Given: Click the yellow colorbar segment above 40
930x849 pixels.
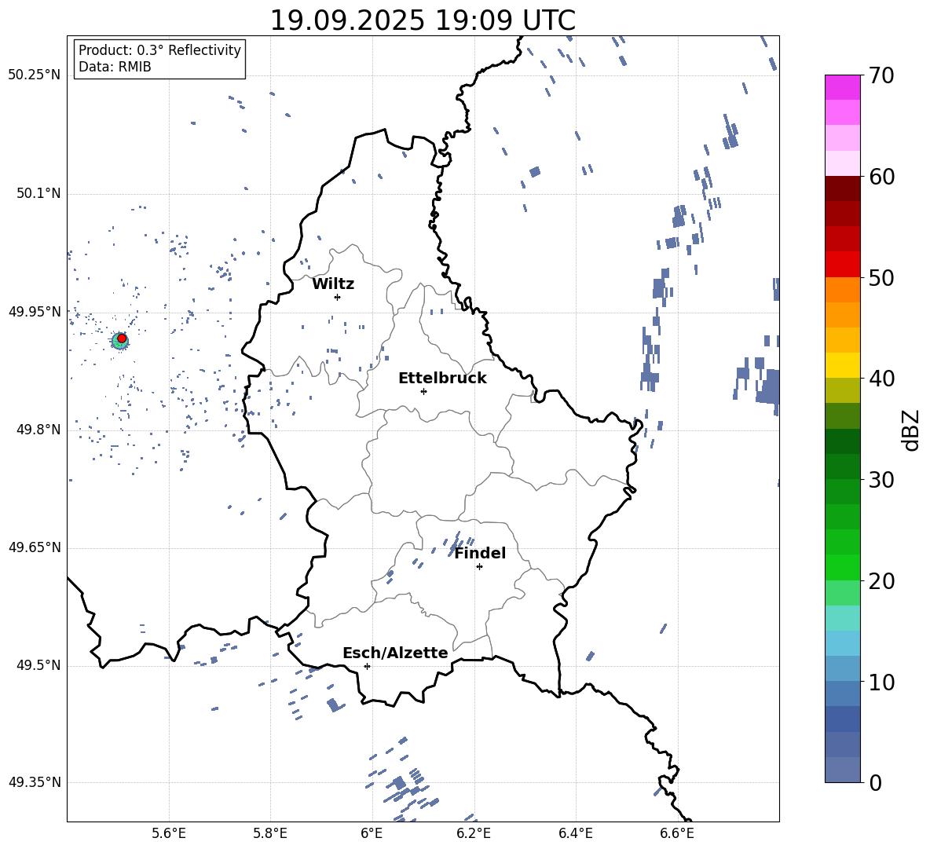Looking at the screenshot, I should [x=843, y=365].
